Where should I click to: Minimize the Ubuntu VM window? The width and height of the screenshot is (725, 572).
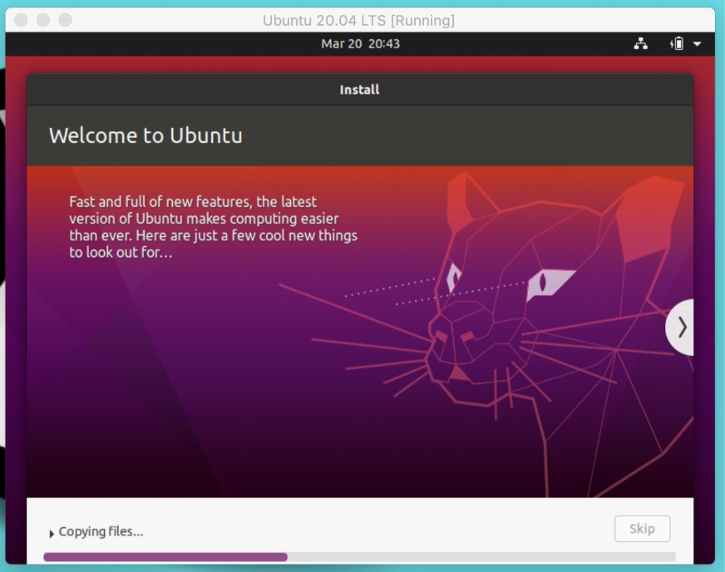click(x=43, y=20)
